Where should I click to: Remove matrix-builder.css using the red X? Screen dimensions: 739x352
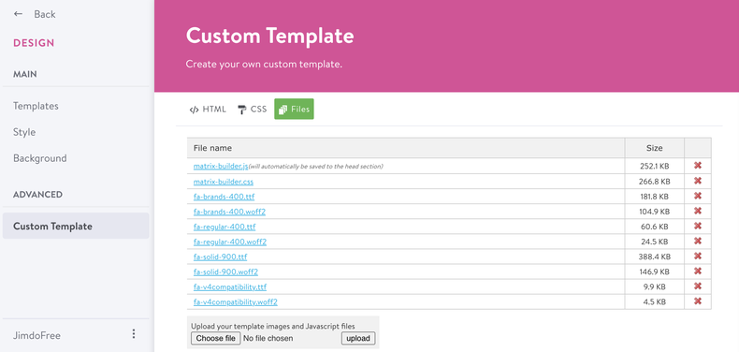(698, 181)
